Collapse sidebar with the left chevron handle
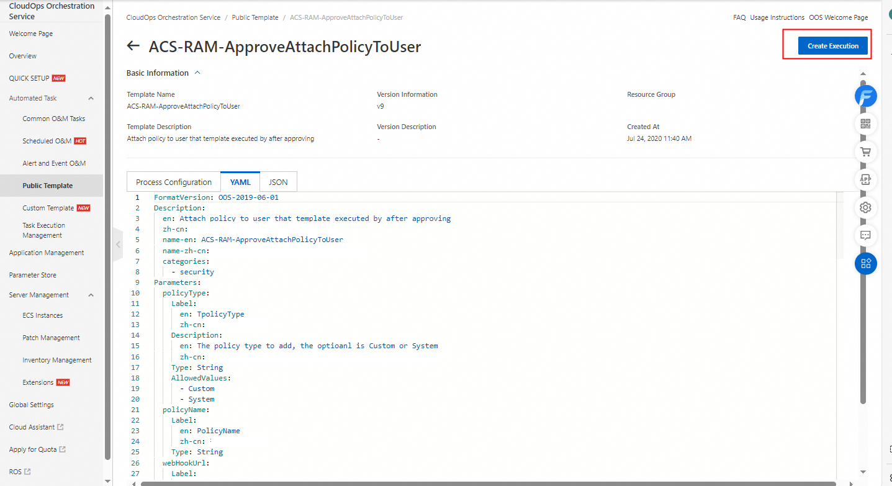The width and height of the screenshot is (892, 486). coord(118,245)
